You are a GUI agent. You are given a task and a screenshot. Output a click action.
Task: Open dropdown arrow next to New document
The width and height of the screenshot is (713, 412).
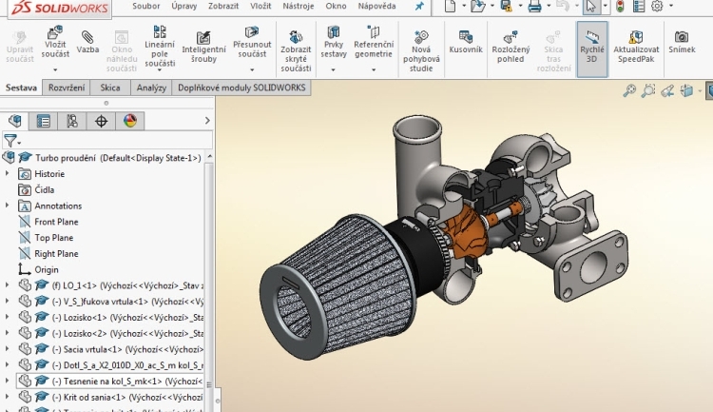coord(464,7)
